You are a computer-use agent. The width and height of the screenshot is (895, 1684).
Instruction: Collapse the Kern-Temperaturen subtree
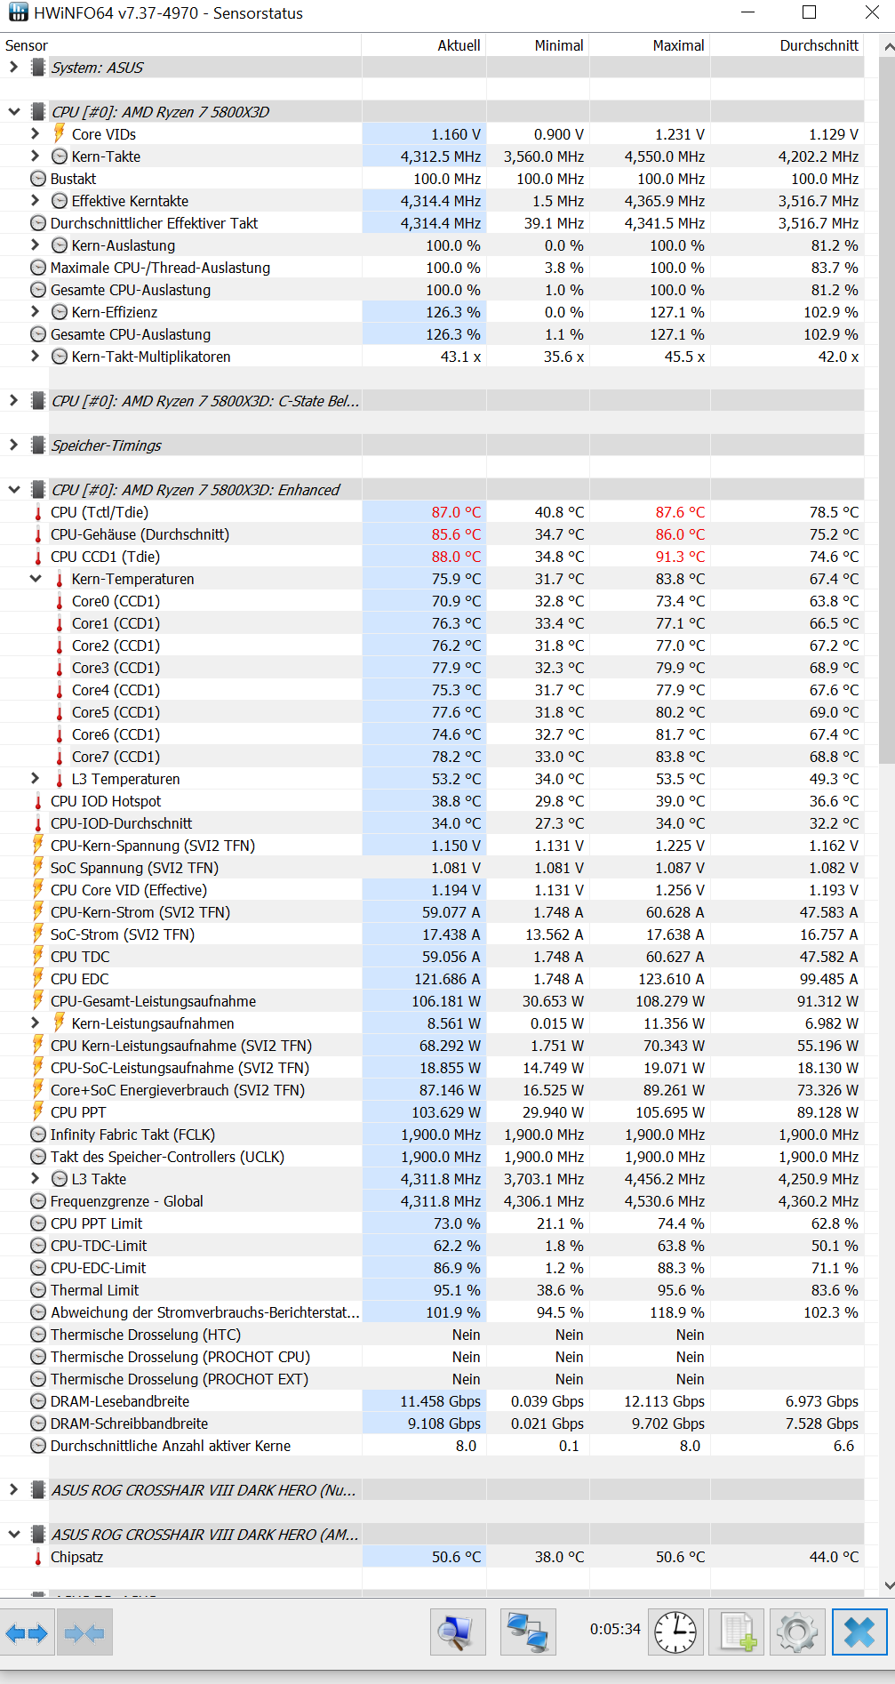[35, 579]
